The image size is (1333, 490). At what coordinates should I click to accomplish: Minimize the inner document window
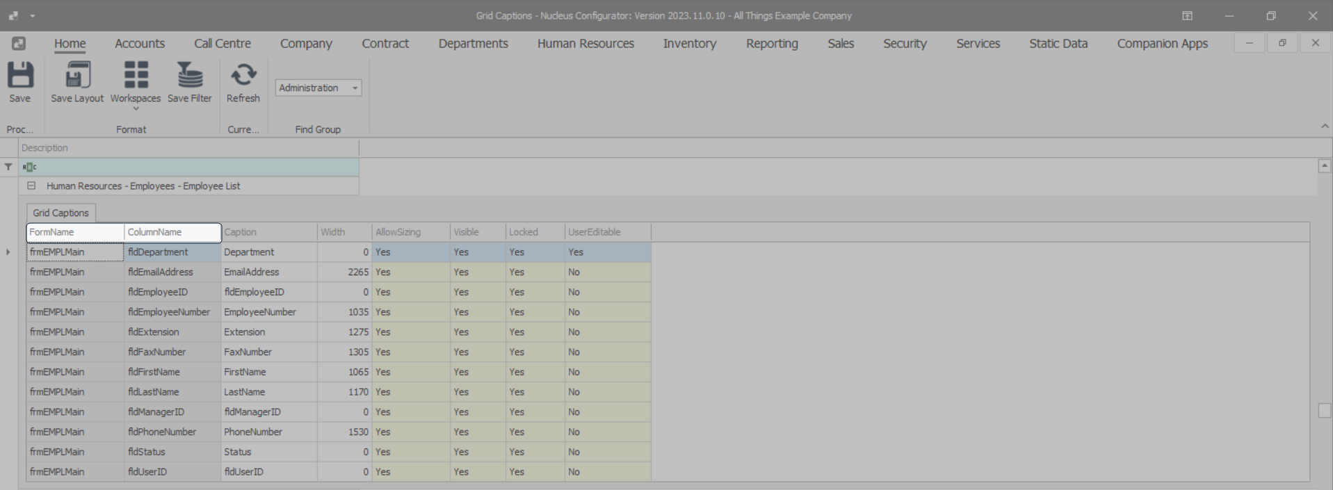[x=1250, y=43]
